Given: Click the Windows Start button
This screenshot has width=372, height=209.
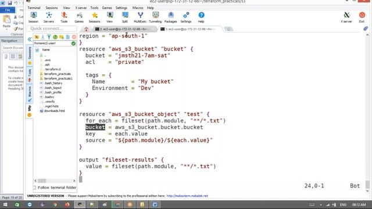Looking at the screenshot, I should (x=5, y=204).
